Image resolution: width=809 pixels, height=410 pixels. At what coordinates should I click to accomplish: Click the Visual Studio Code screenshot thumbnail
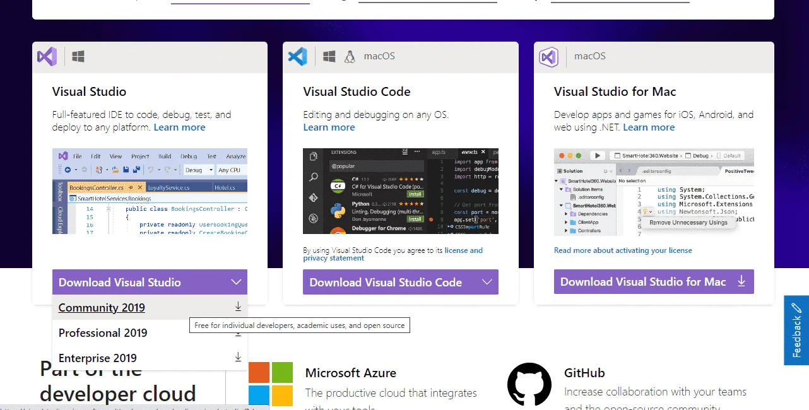[401, 191]
